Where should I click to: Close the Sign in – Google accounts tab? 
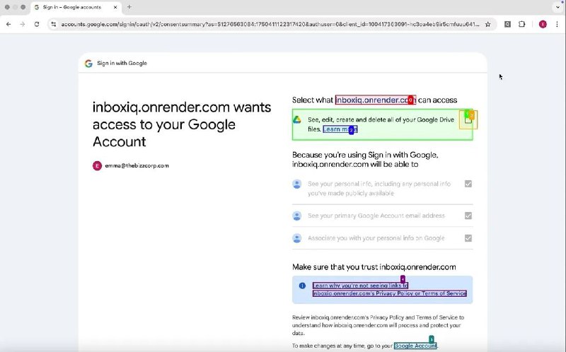[115, 7]
